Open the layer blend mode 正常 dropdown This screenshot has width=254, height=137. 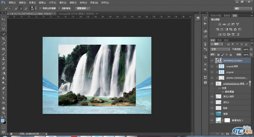coord(220,50)
